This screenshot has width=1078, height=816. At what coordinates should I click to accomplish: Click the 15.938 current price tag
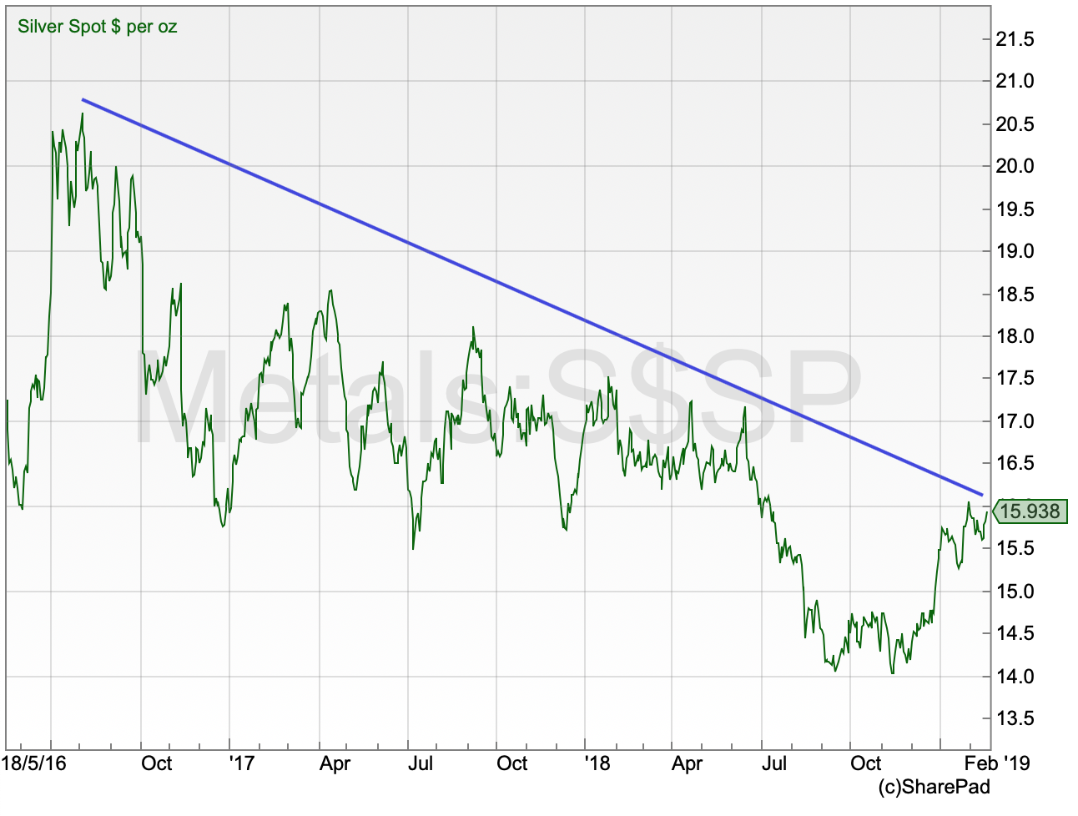(1029, 511)
